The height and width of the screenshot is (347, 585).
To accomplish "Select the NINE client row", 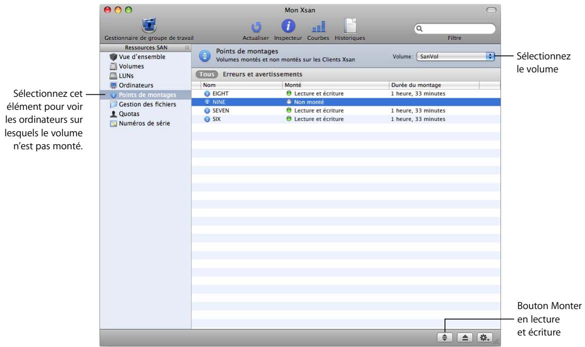I will click(x=346, y=102).
